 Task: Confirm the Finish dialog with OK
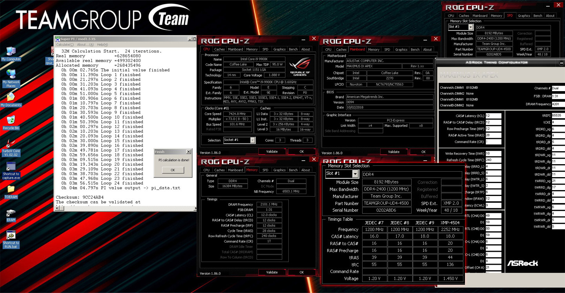tap(173, 170)
